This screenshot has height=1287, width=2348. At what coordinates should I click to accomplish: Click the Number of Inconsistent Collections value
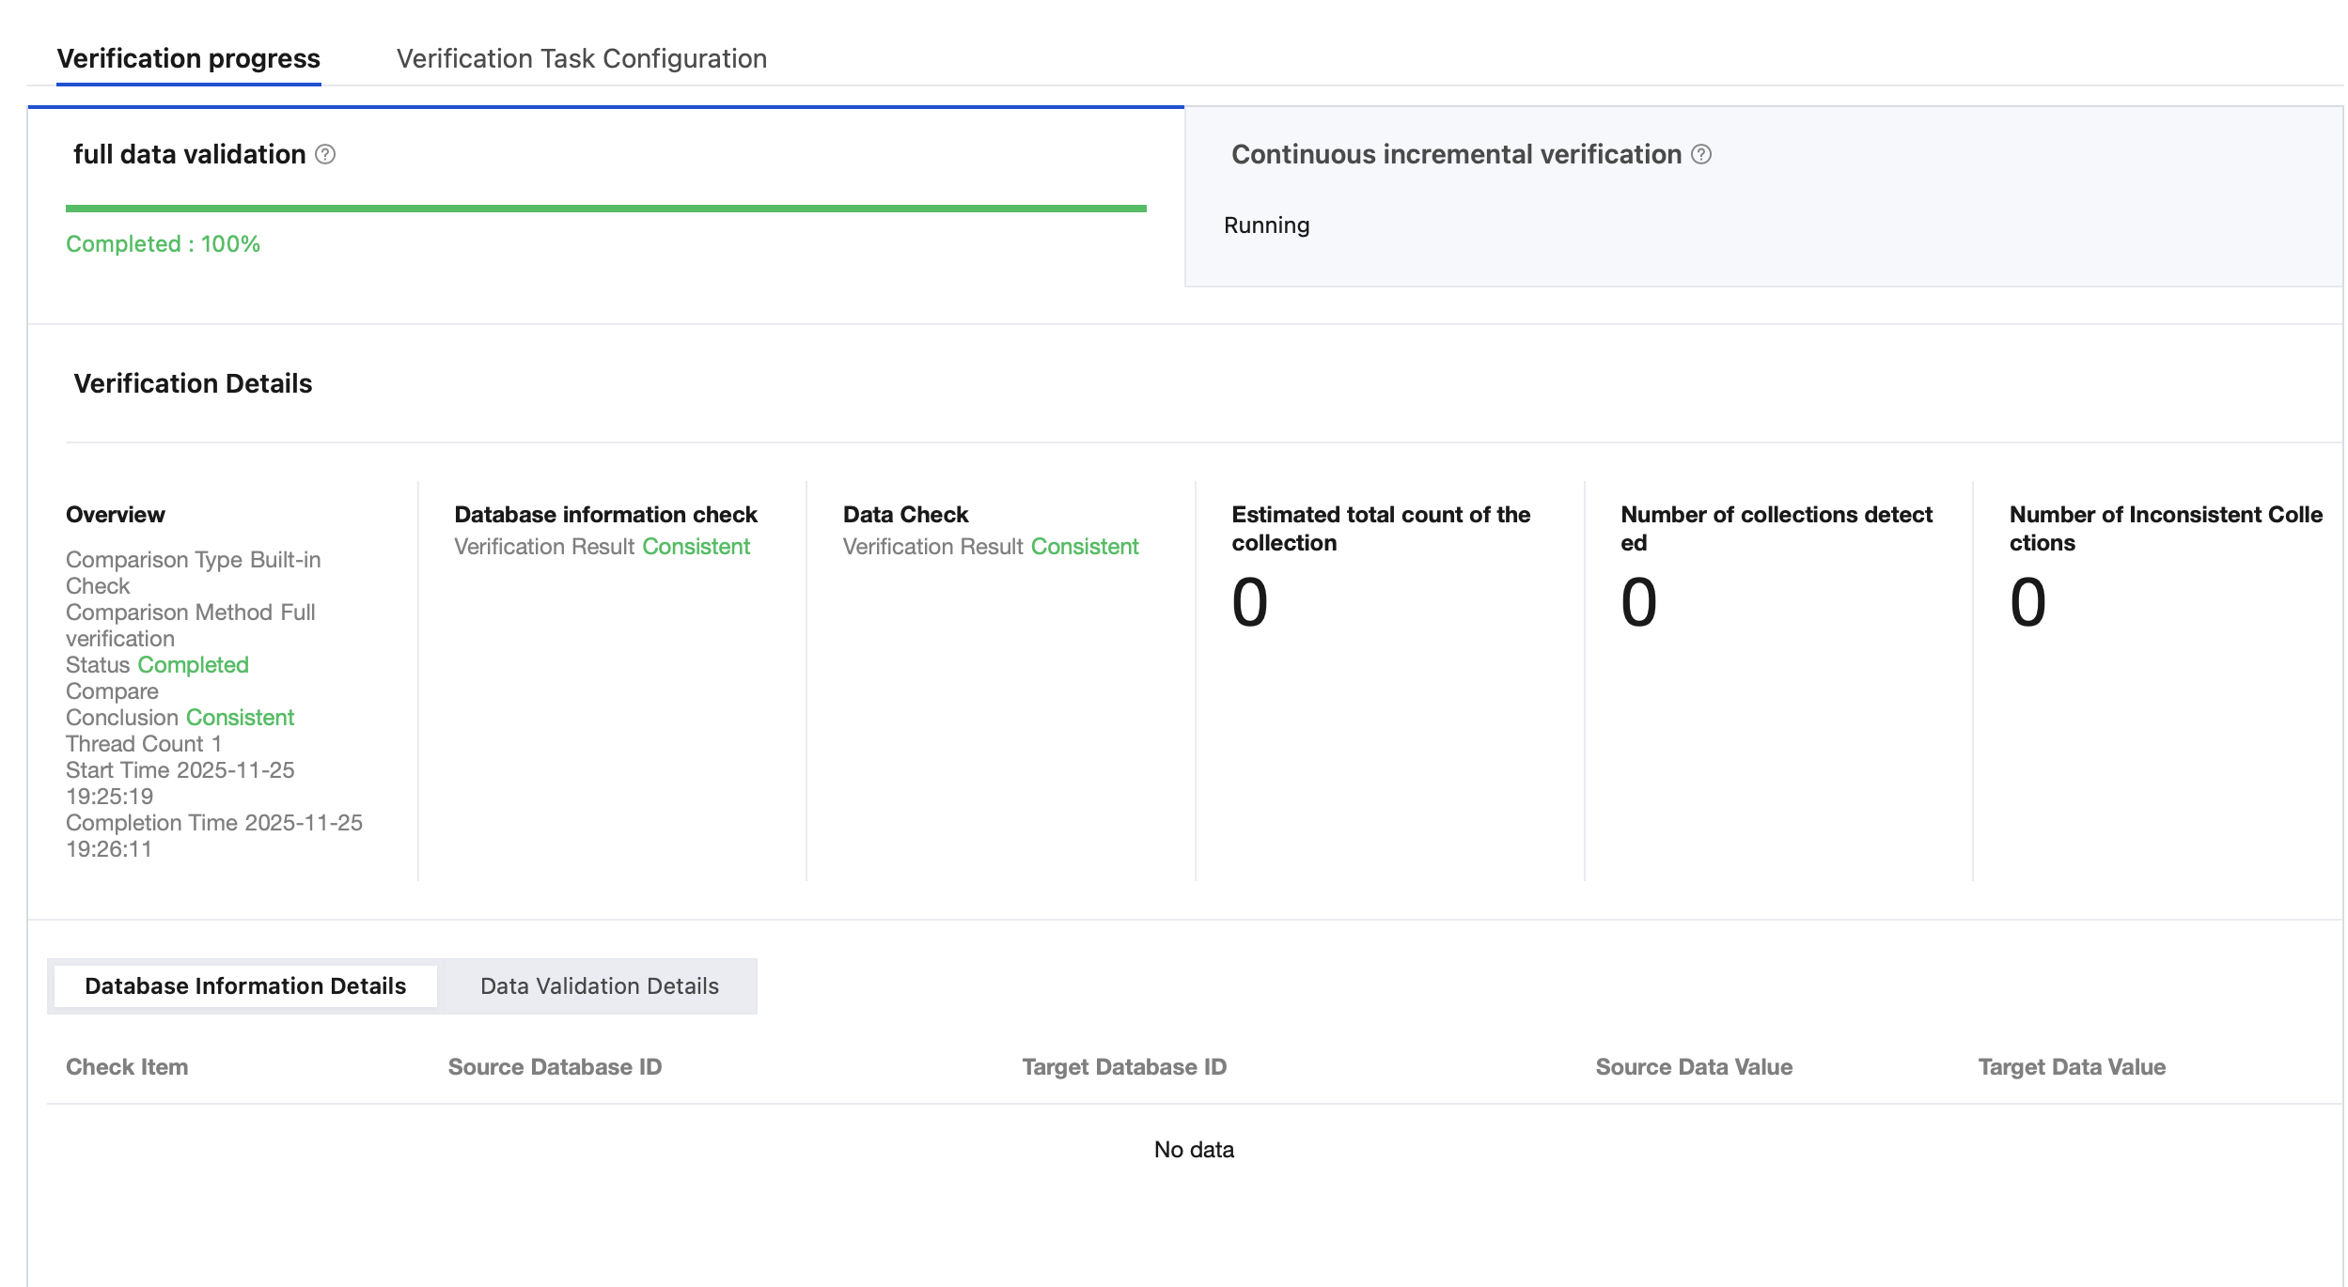(2027, 602)
